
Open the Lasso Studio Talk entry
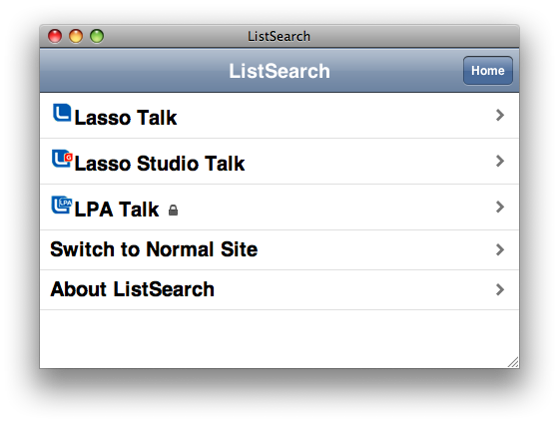pos(160,164)
